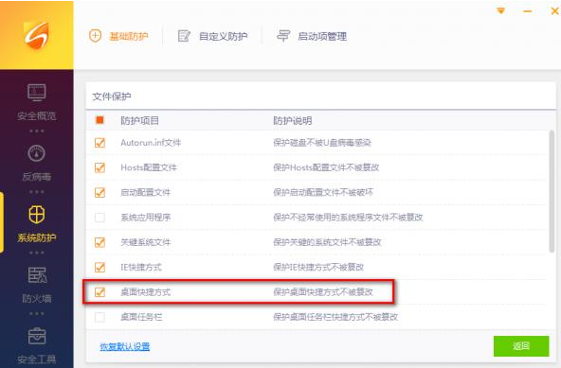The height and width of the screenshot is (368, 561).
Task: Uncheck the 桌面快捷方式 checkbox
Action: pyautogui.click(x=100, y=292)
